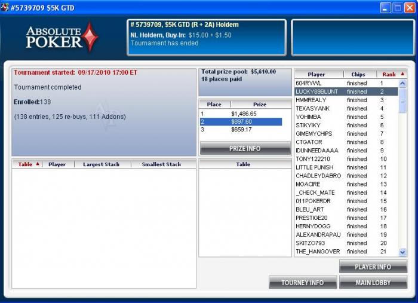Select player SKITZO793

pyautogui.click(x=346, y=243)
